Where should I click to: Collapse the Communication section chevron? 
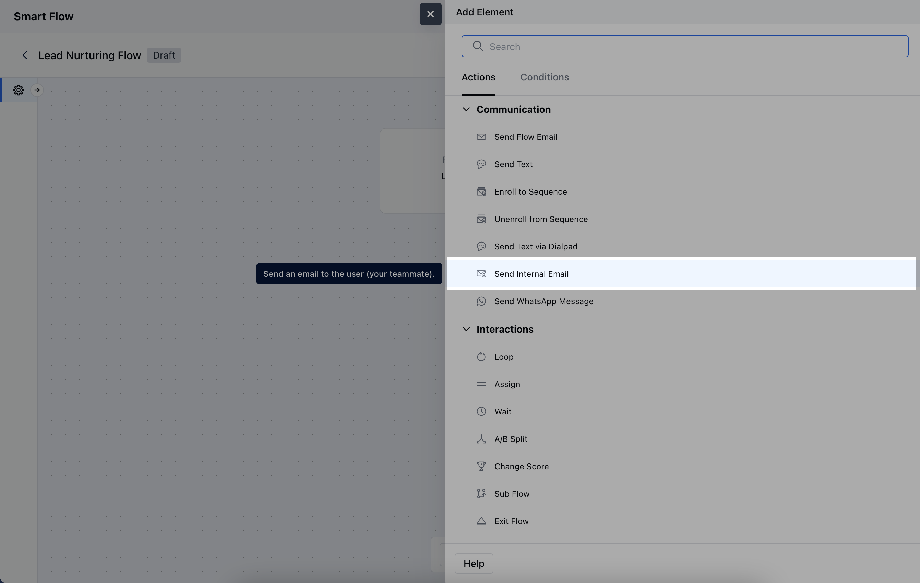click(x=466, y=109)
